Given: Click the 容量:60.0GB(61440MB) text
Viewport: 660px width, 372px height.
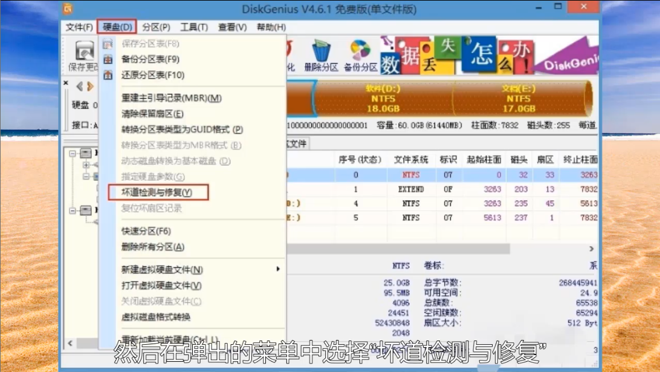Looking at the screenshot, I should pos(419,125).
